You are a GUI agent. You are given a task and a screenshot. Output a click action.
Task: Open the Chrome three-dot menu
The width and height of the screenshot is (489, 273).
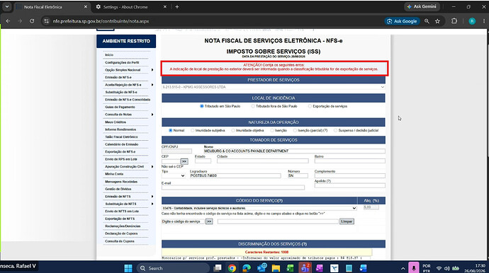point(484,21)
